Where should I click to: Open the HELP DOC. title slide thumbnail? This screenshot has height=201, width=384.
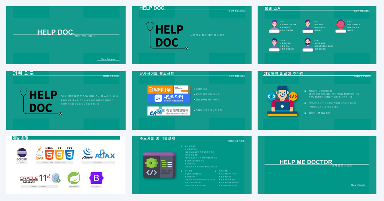pyautogui.click(x=66, y=35)
